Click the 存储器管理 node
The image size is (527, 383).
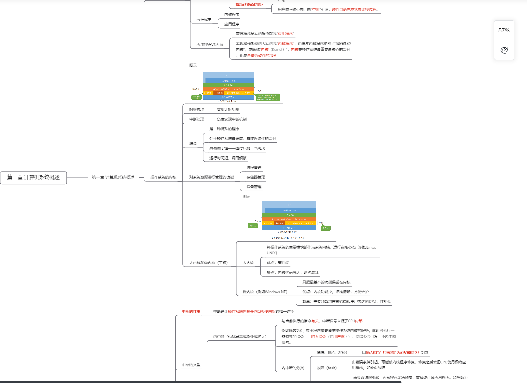(256, 177)
